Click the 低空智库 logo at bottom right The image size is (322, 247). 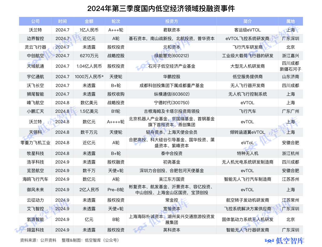pos(284,241)
